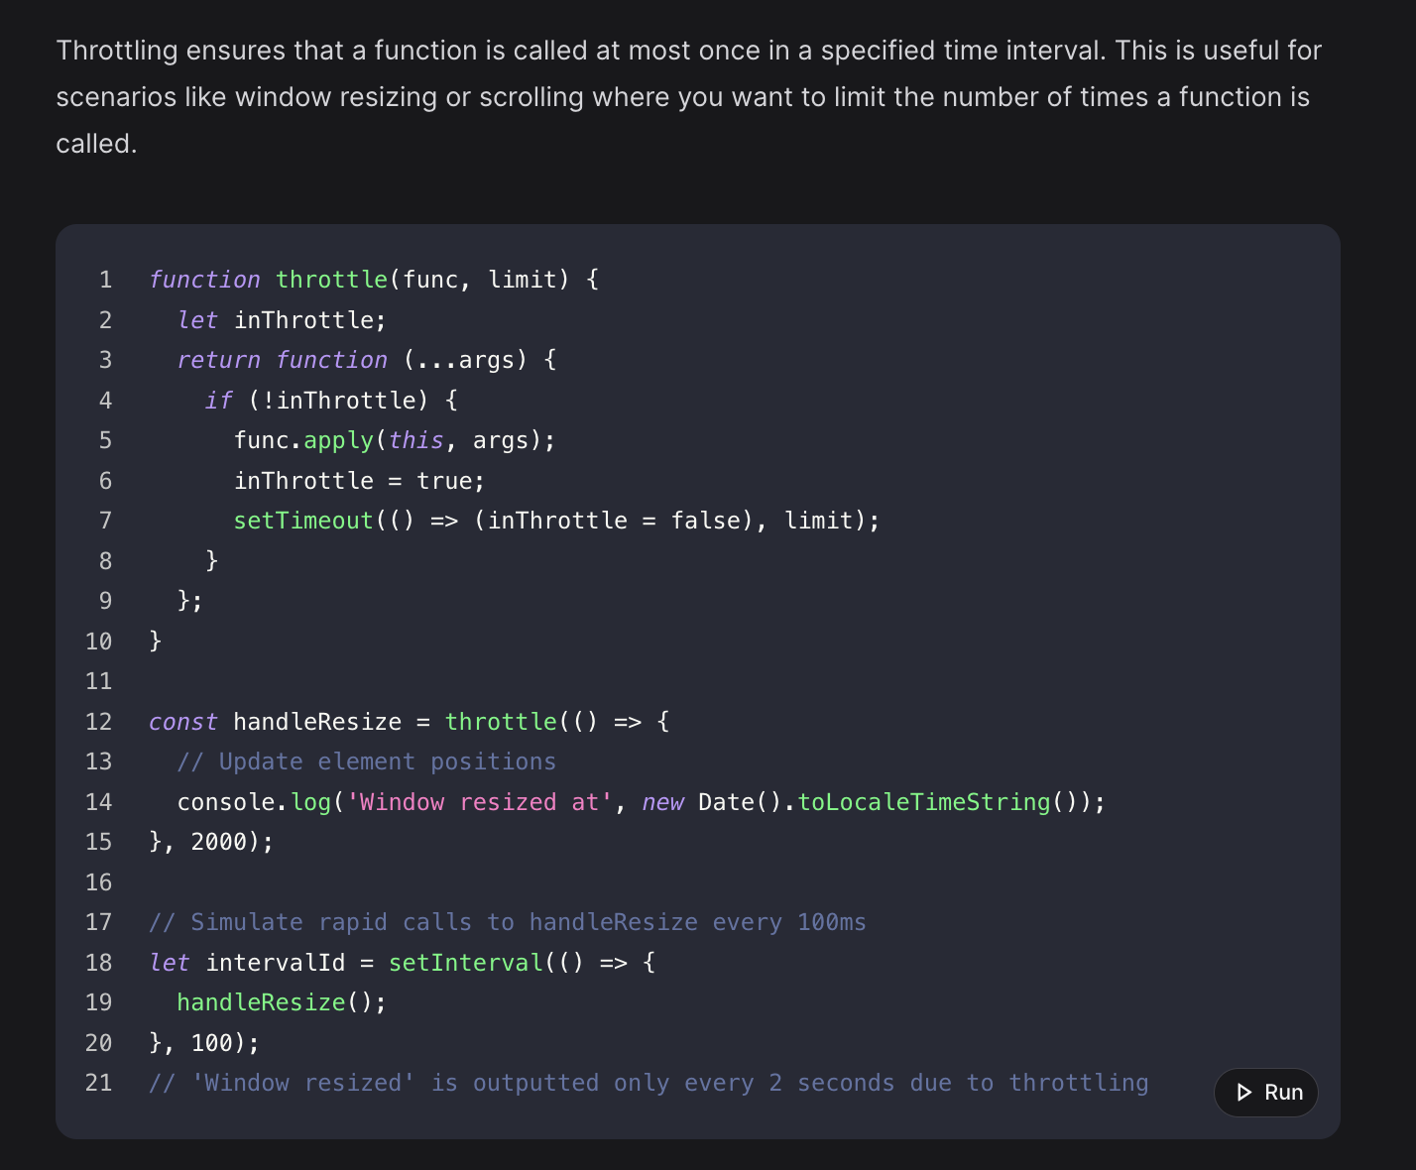Click the 'handleResize();' code line
The width and height of the screenshot is (1416, 1170).
tap(282, 1002)
